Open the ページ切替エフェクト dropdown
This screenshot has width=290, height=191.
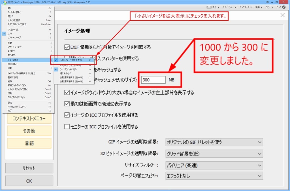coord(214,176)
